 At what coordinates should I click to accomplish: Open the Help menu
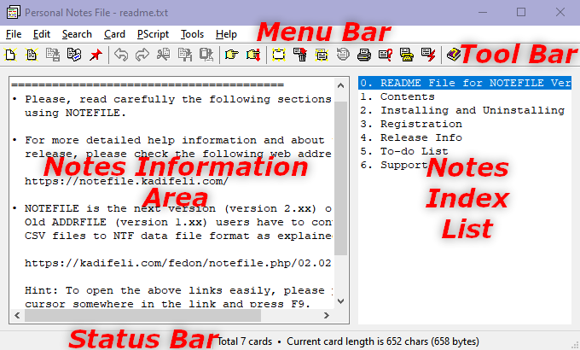226,34
